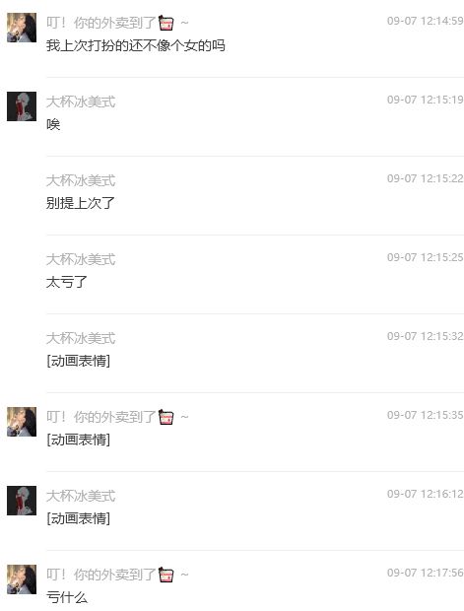The height and width of the screenshot is (611, 464).
Task: Click takeout box emoji in the first nickname
Action: coord(166,23)
